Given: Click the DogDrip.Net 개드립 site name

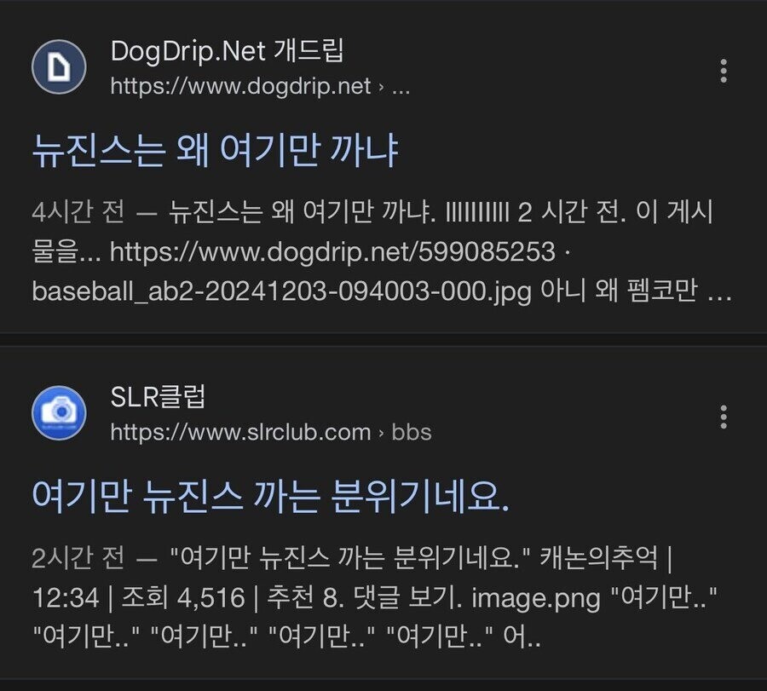Looking at the screenshot, I should [227, 51].
